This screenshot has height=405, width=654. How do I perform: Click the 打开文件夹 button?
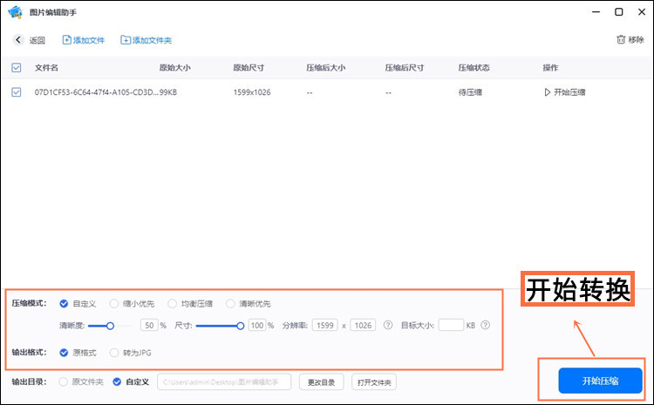tap(374, 381)
